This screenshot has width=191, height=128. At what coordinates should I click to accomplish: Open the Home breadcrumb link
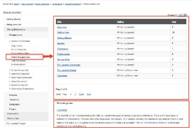pos(16,4)
